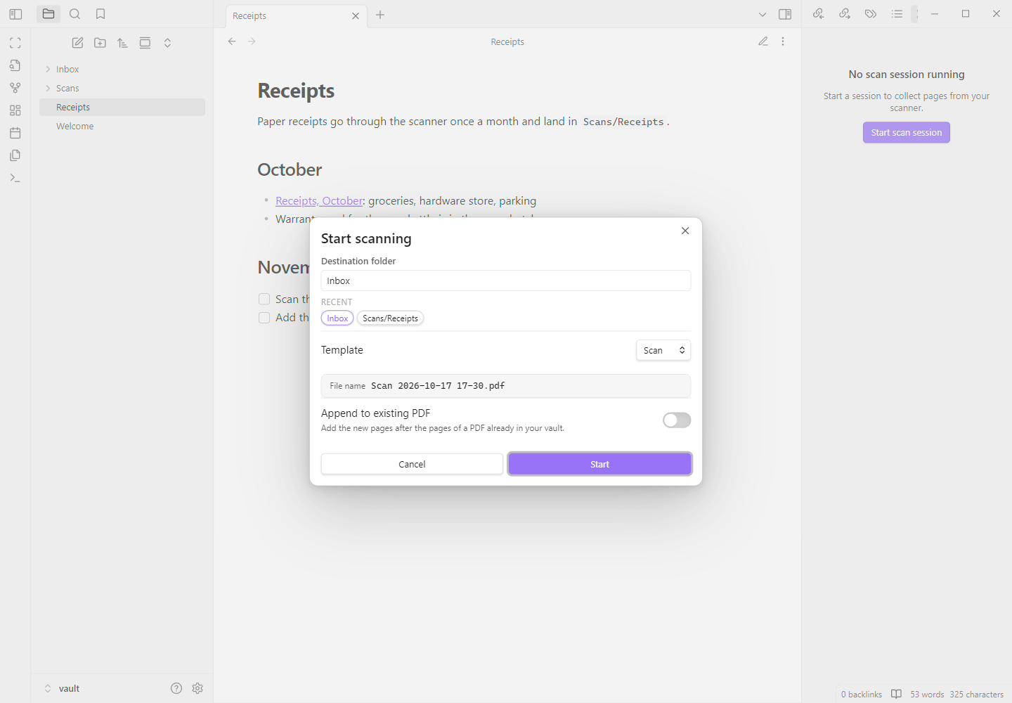
Task: Open vault settings gear
Action: tap(197, 688)
